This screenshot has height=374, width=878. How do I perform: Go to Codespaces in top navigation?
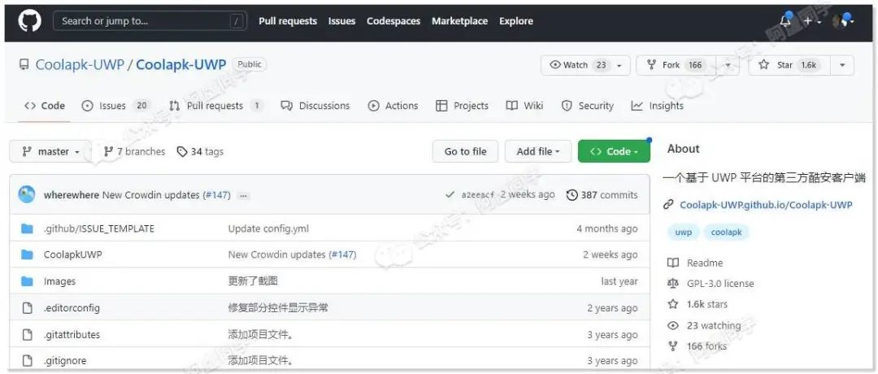[393, 21]
